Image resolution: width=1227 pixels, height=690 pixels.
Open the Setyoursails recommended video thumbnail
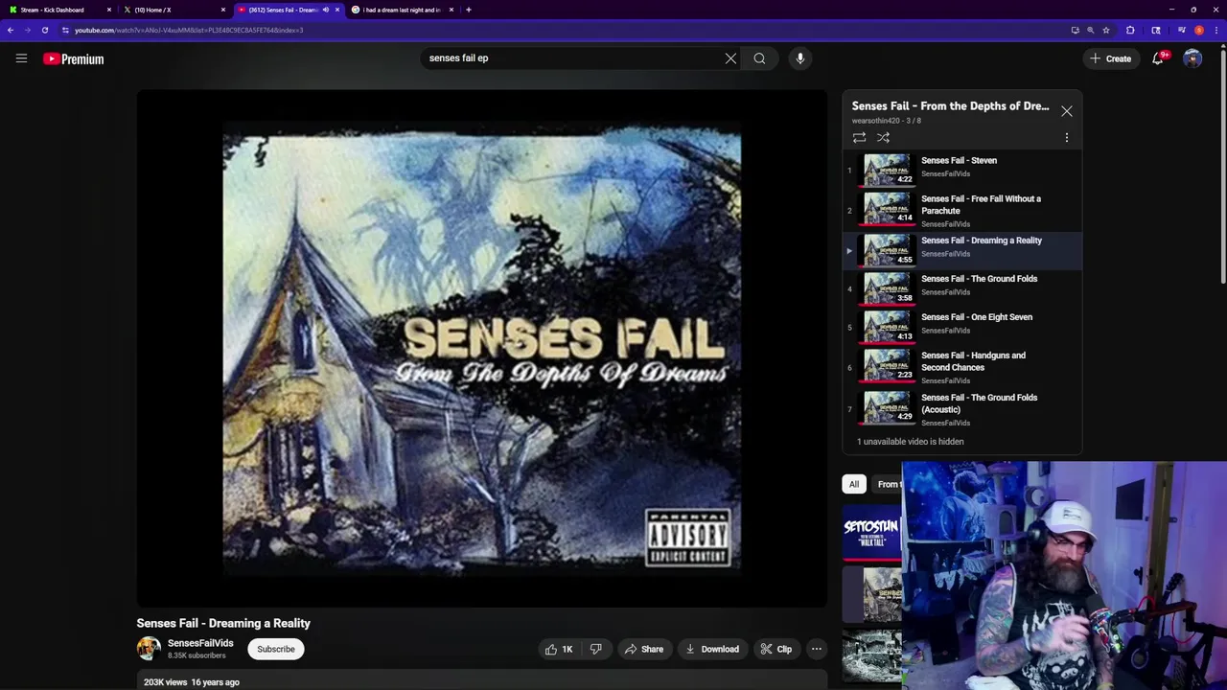[x=871, y=532]
